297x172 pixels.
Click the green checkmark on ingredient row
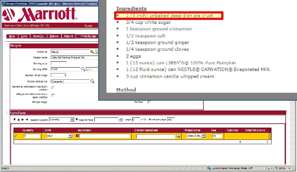click(x=16, y=136)
